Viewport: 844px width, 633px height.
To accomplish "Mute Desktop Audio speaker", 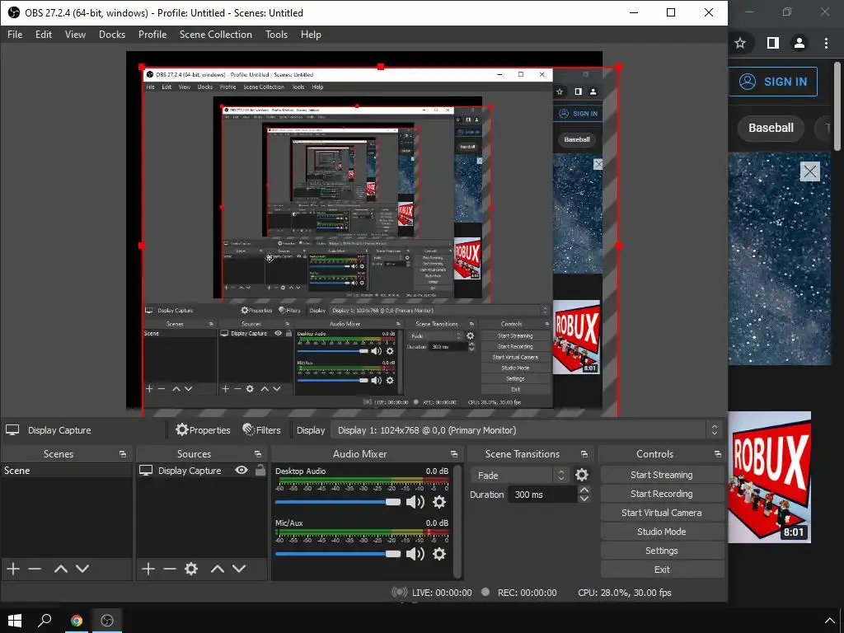I will (415, 502).
